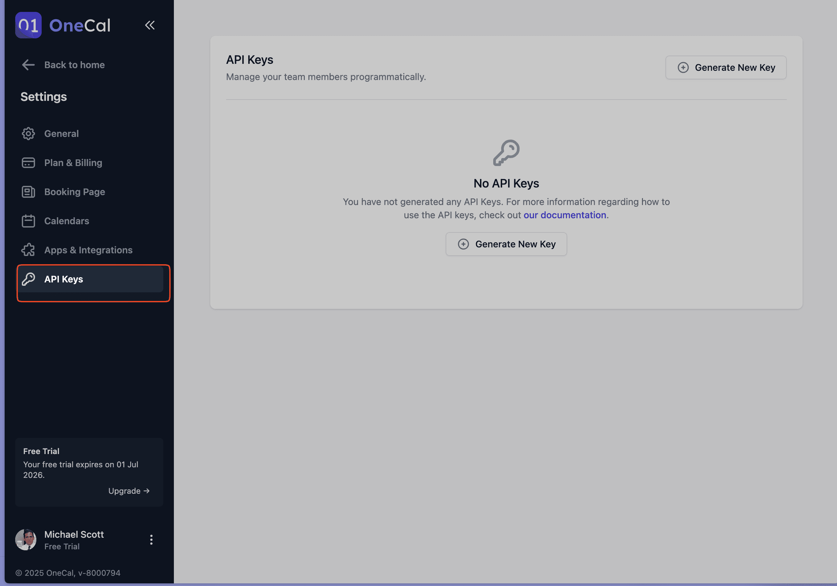The width and height of the screenshot is (837, 586).
Task: Open Apps & Integrations puzzle icon
Action: [x=28, y=250]
